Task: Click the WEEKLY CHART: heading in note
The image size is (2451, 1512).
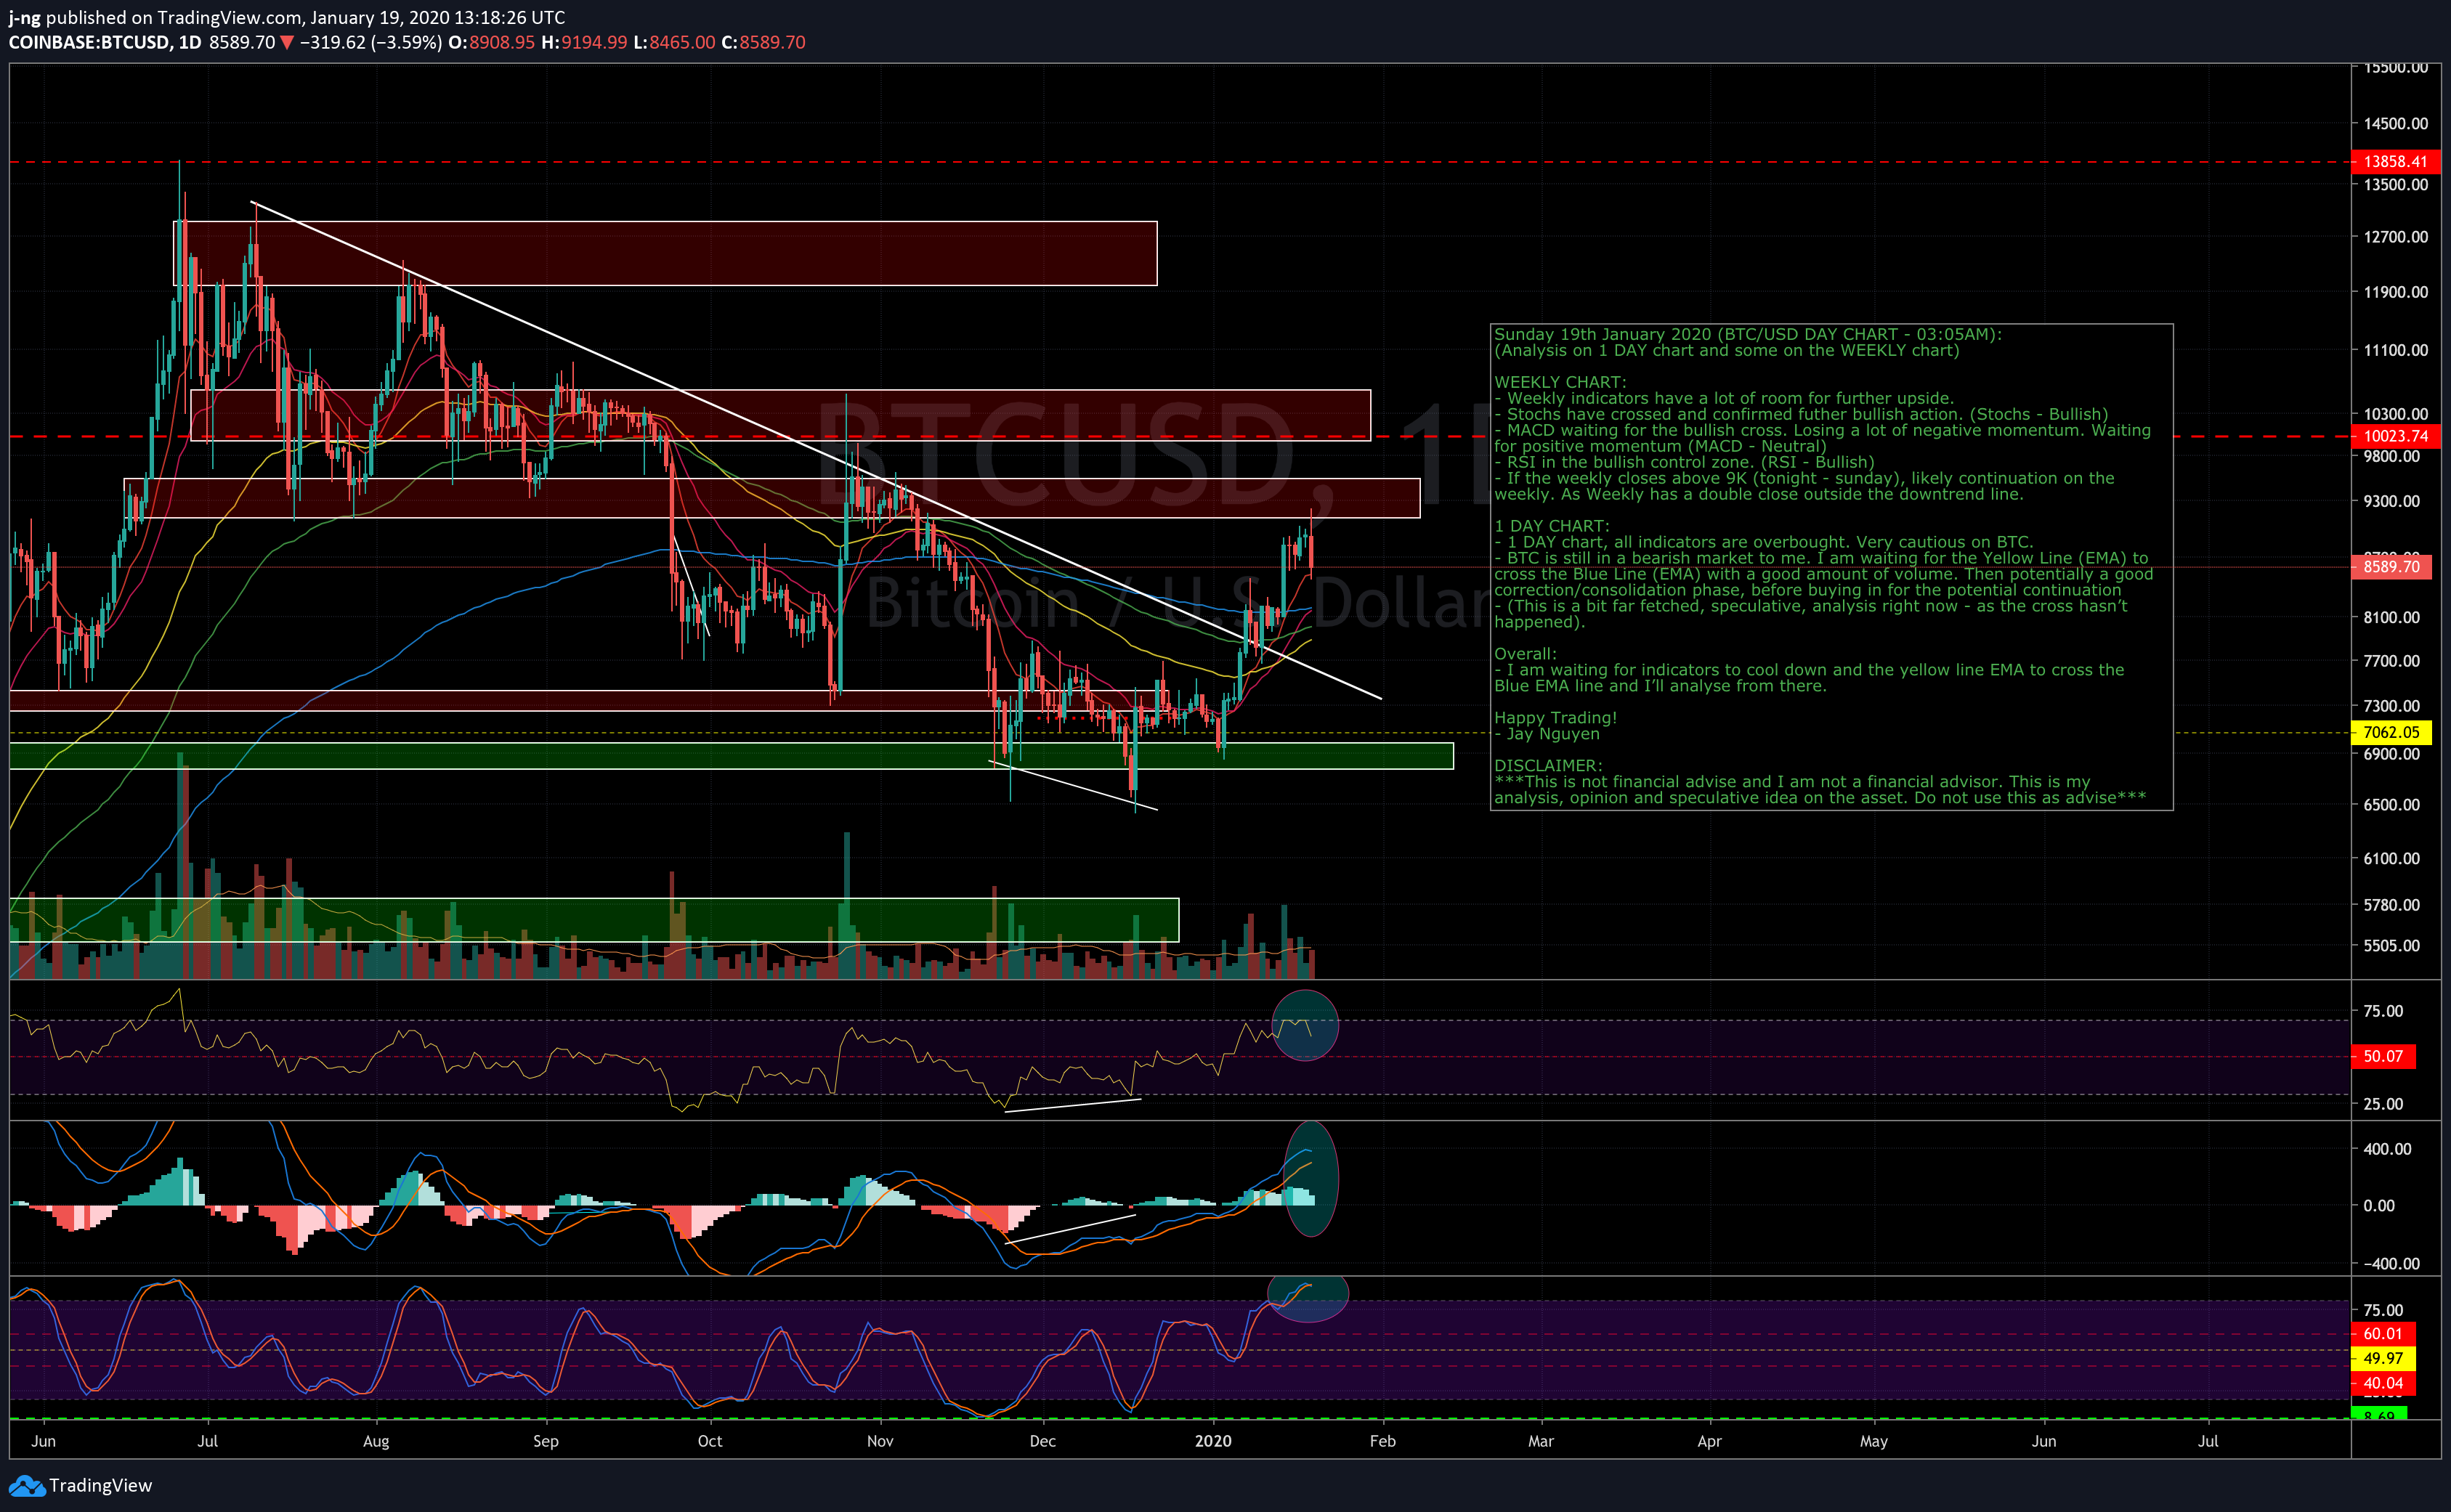Action: [x=1560, y=383]
